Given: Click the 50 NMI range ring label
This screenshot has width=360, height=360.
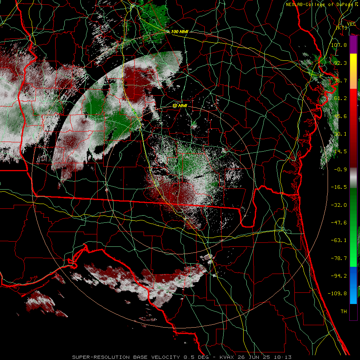Looking at the screenshot, I should 180,106.
